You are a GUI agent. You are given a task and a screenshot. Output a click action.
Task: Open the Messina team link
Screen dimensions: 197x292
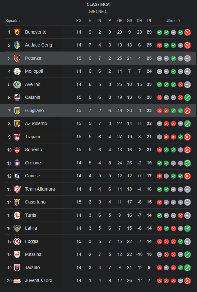(33, 254)
